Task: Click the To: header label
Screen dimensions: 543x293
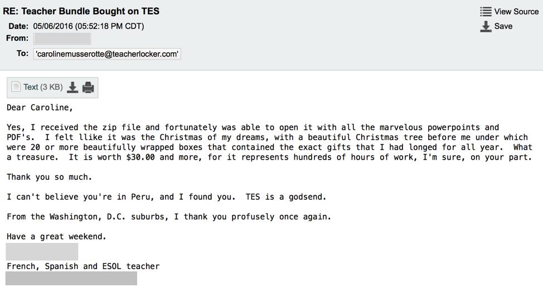Action: click(22, 54)
